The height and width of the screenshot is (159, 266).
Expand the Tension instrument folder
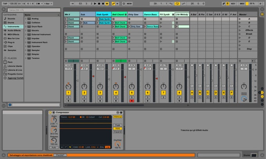(26, 58)
